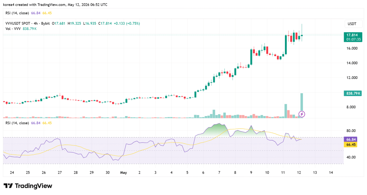Screen dimensions: 367x195
Task: Click the 8.000 price axis label
Action: tap(351, 107)
